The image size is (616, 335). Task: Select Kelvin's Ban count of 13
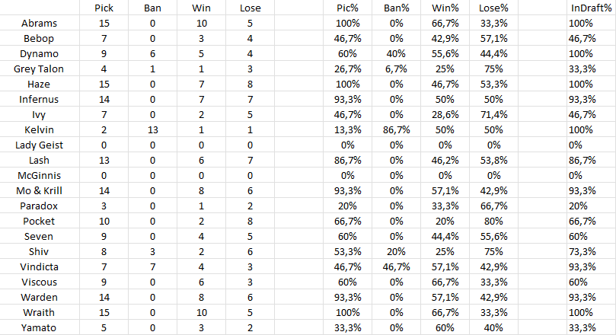[x=152, y=129]
